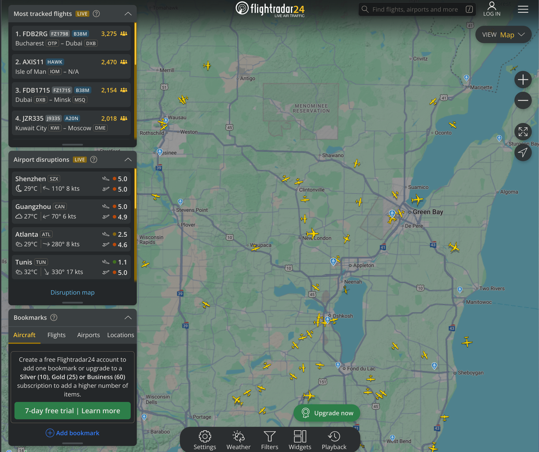The height and width of the screenshot is (452, 539).
Task: Open help for Most tracked flights
Action: click(x=96, y=14)
